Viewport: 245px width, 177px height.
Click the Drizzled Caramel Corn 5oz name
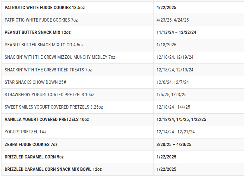34,157
